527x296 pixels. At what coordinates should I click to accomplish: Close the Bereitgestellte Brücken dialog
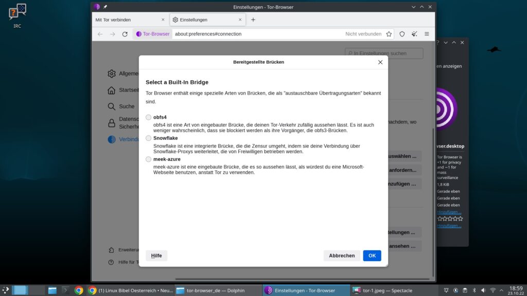tap(380, 62)
